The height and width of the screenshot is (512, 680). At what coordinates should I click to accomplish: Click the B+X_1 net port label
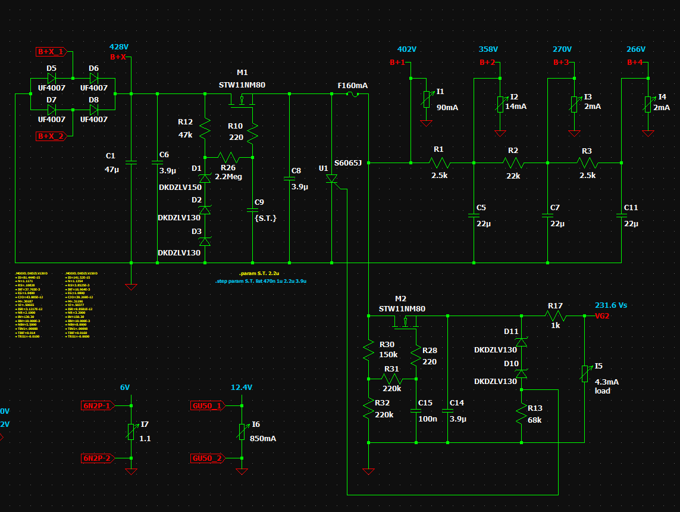pos(51,52)
